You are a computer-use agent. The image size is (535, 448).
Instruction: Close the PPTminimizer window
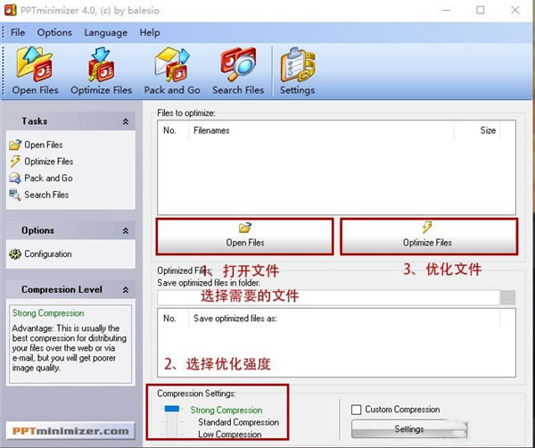pos(515,10)
